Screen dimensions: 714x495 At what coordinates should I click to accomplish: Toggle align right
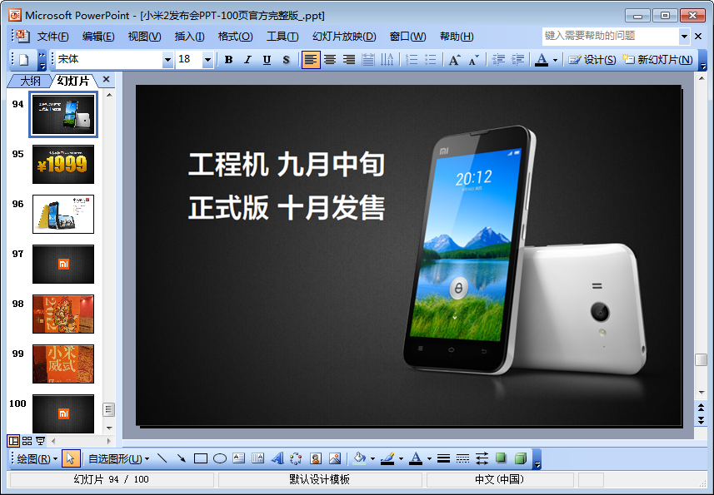(349, 60)
